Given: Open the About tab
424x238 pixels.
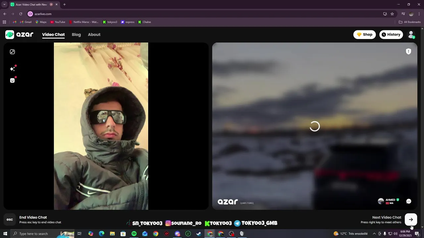Looking at the screenshot, I should [94, 34].
